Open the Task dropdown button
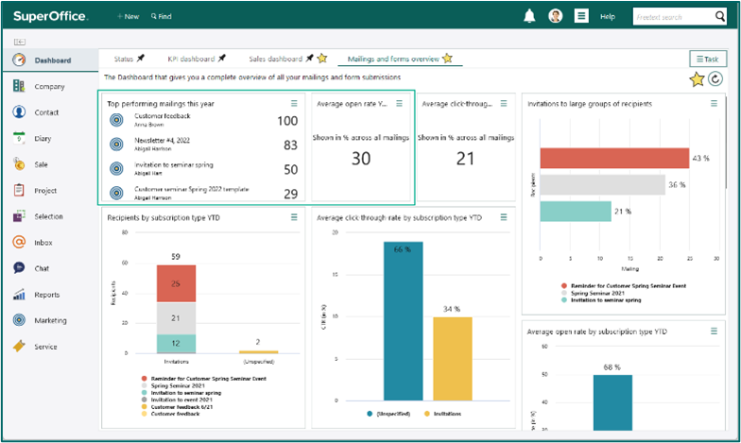 click(x=707, y=59)
